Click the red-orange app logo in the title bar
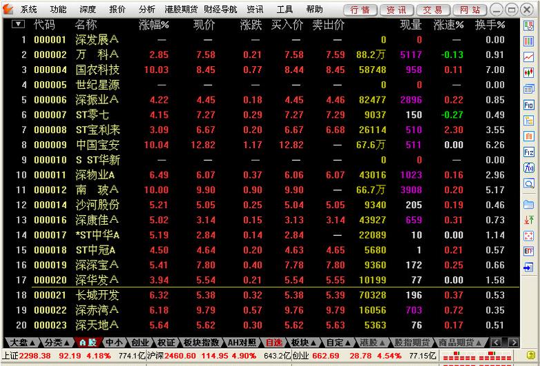 [8, 9]
